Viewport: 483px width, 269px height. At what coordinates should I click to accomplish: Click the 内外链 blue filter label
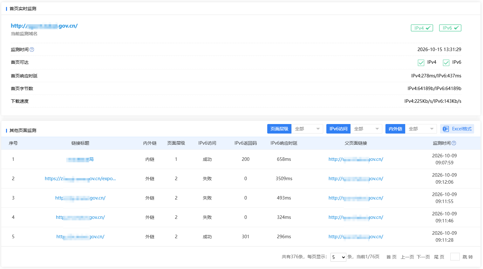(x=395, y=129)
